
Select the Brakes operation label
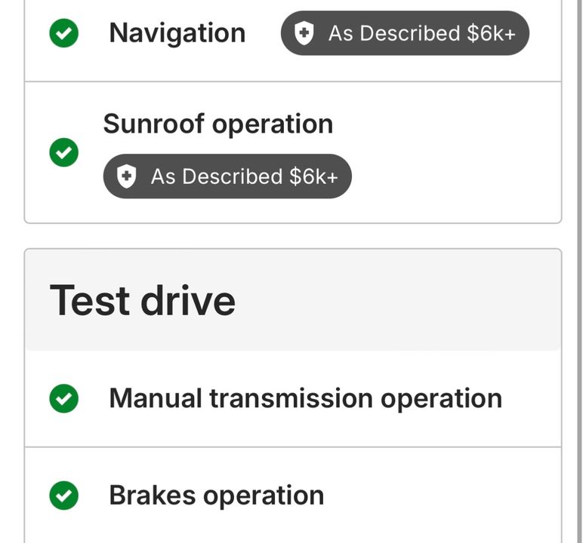pyautogui.click(x=217, y=495)
